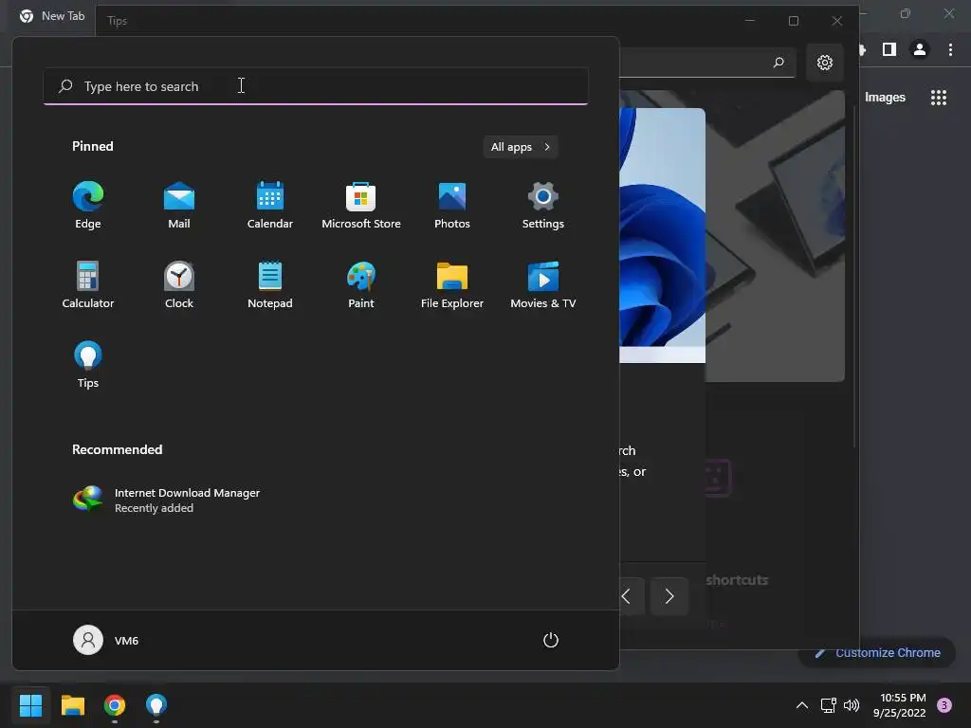This screenshot has height=728, width=971.
Task: Launch the Mail app
Action: (x=179, y=206)
